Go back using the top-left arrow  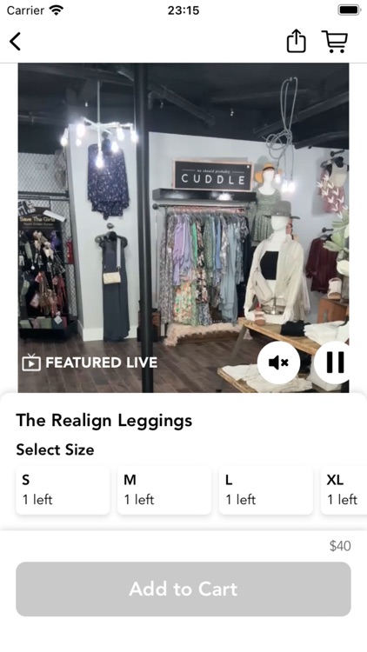coord(16,42)
